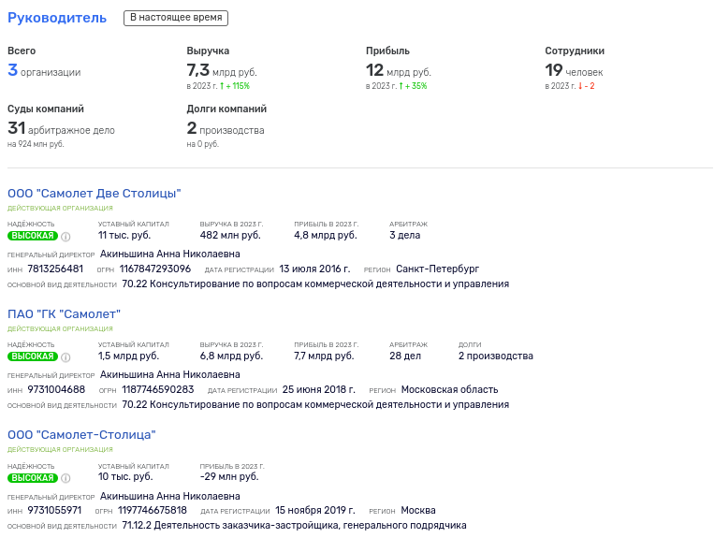Click the '+35%' profit growth indicator
714x538 pixels.
[x=413, y=86]
